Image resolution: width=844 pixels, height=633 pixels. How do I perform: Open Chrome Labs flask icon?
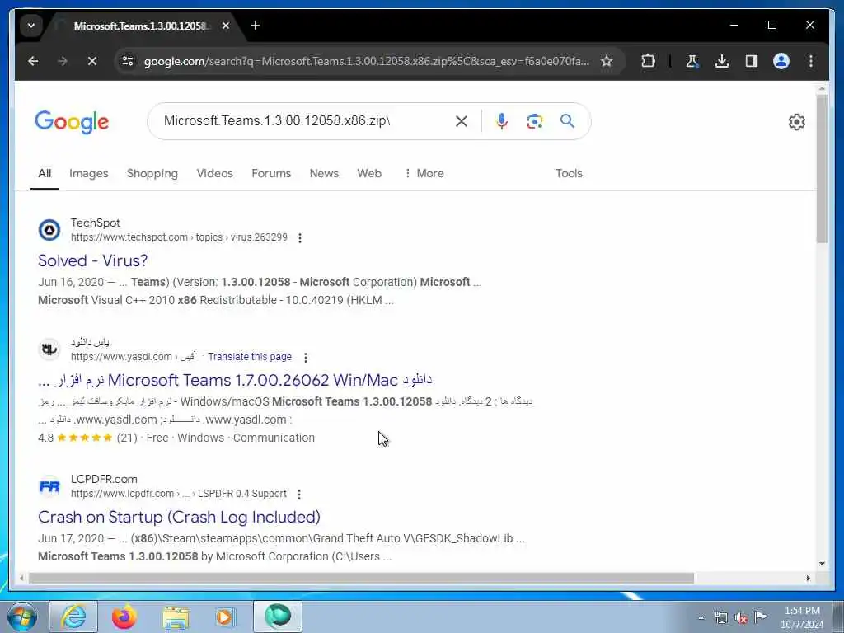tap(692, 61)
